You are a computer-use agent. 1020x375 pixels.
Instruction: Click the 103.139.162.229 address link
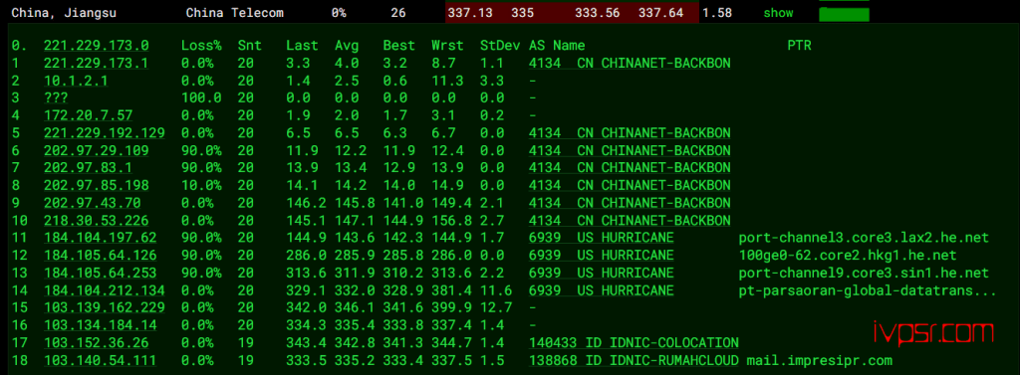(x=104, y=307)
